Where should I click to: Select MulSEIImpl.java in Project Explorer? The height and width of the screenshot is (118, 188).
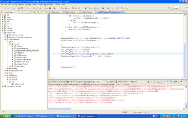[x=21, y=55]
